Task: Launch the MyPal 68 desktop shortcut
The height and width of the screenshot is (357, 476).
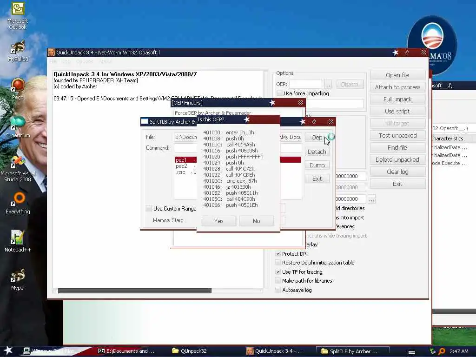Action: click(x=18, y=51)
